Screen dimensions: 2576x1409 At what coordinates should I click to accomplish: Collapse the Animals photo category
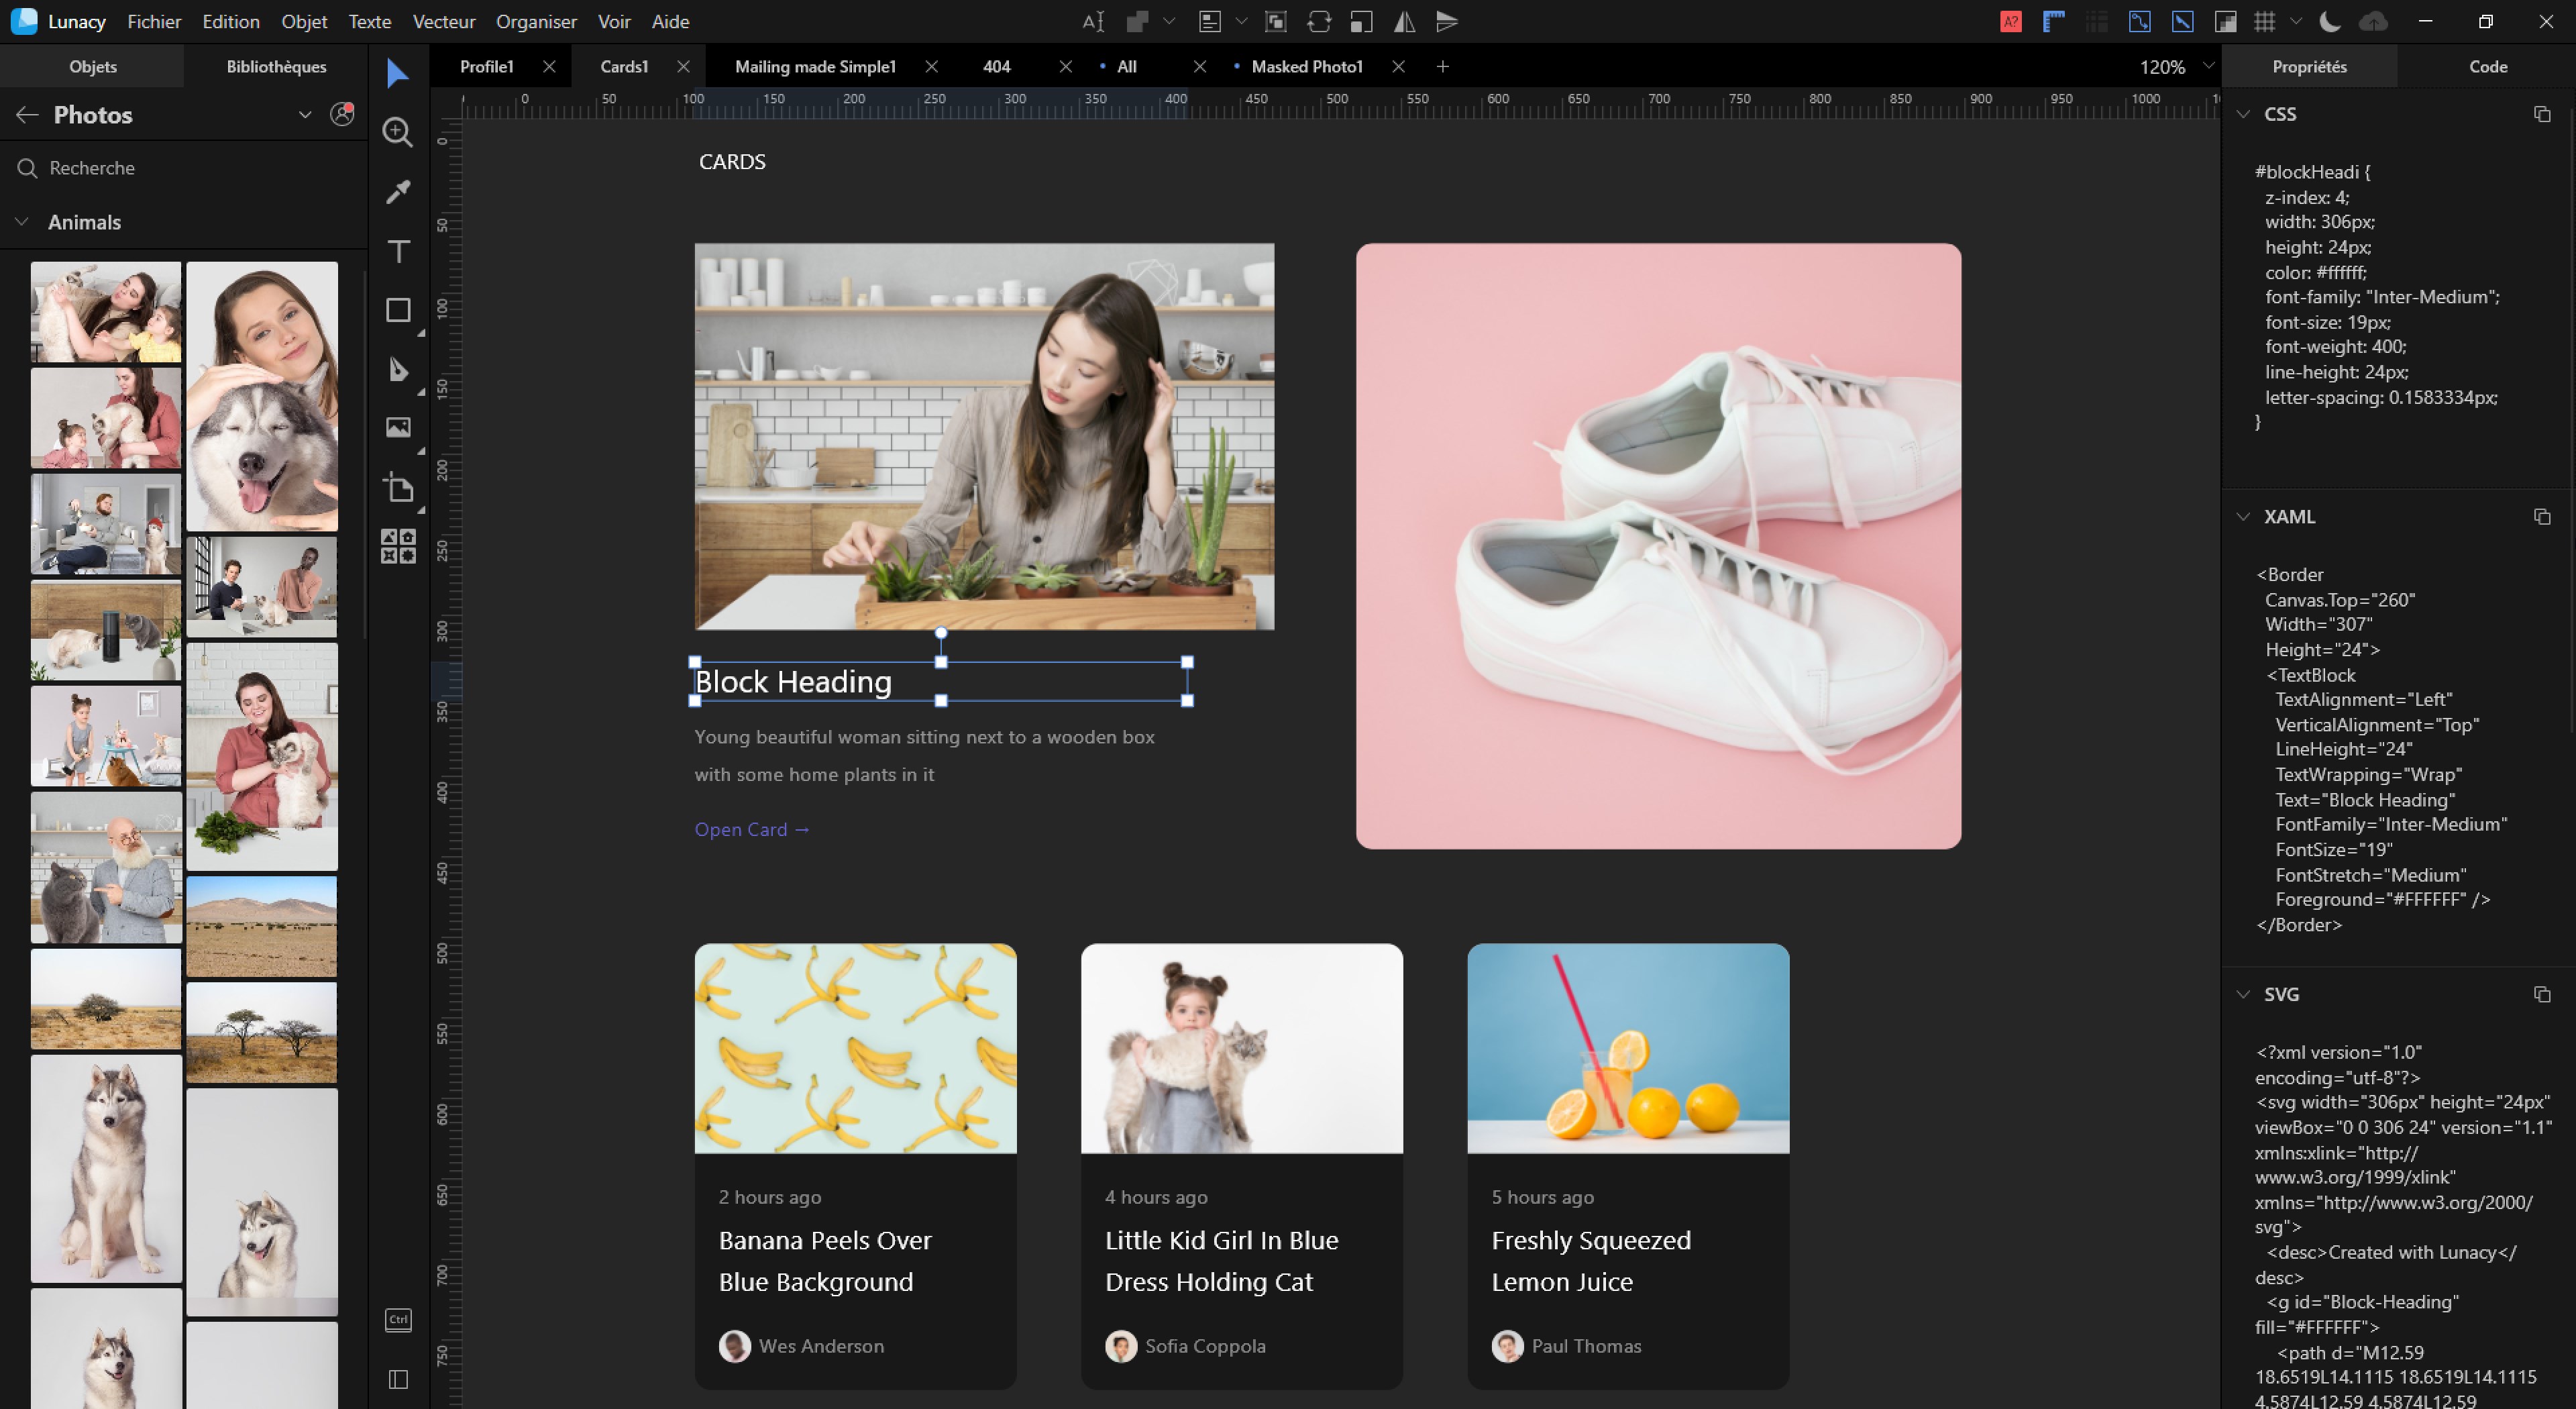point(22,222)
